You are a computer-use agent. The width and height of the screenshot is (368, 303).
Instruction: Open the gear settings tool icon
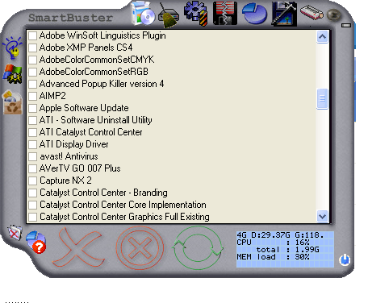196,14
